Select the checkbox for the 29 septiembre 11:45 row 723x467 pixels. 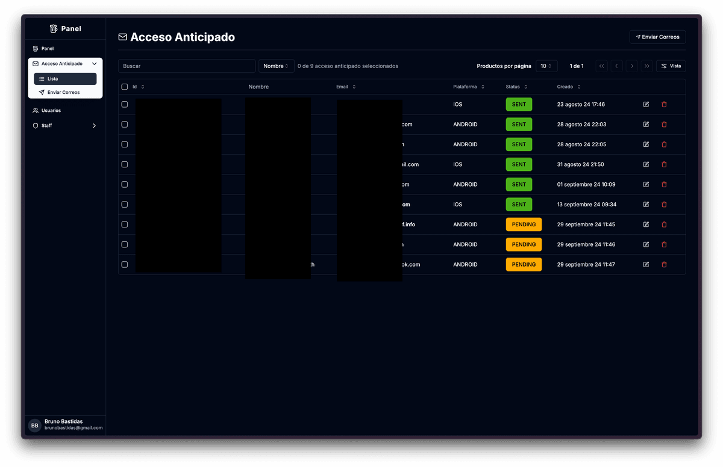click(x=125, y=224)
